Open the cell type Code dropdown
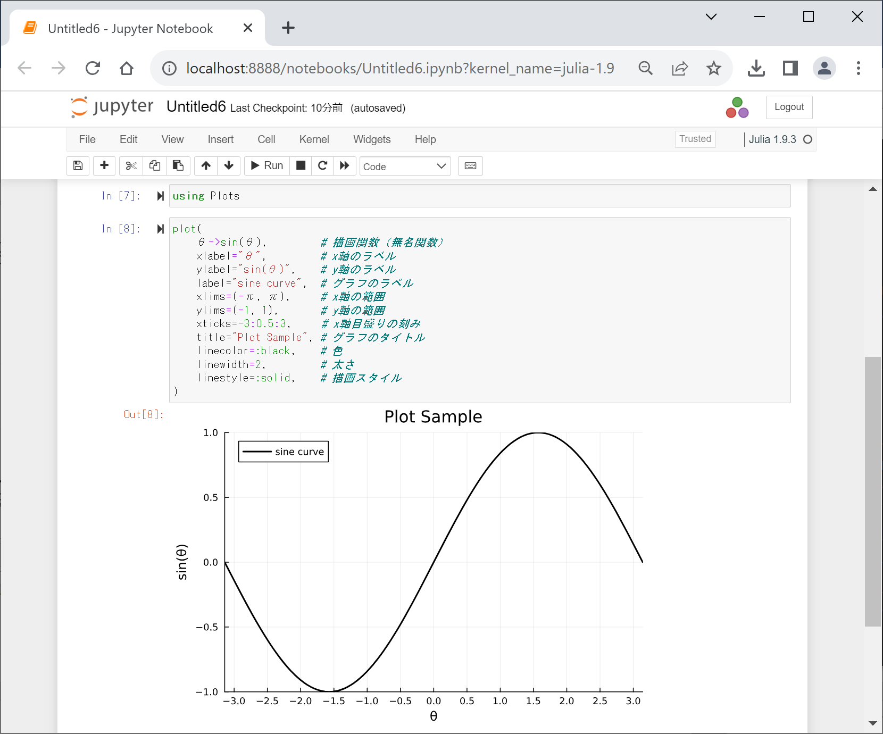The height and width of the screenshot is (734, 883). [405, 166]
